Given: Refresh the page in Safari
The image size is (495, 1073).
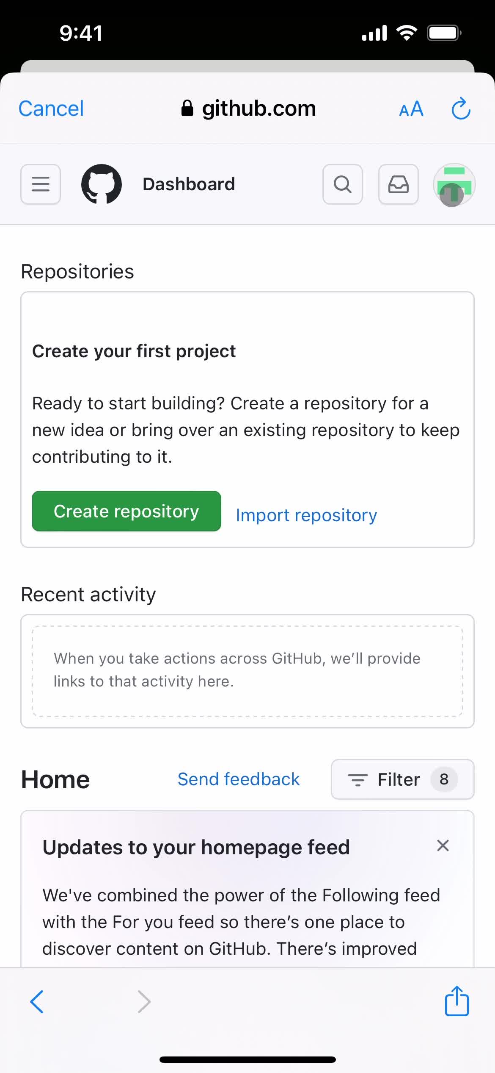Looking at the screenshot, I should [461, 108].
